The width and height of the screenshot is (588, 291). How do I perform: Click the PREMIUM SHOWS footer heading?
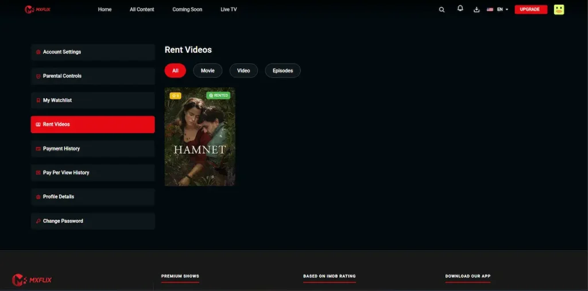point(180,277)
